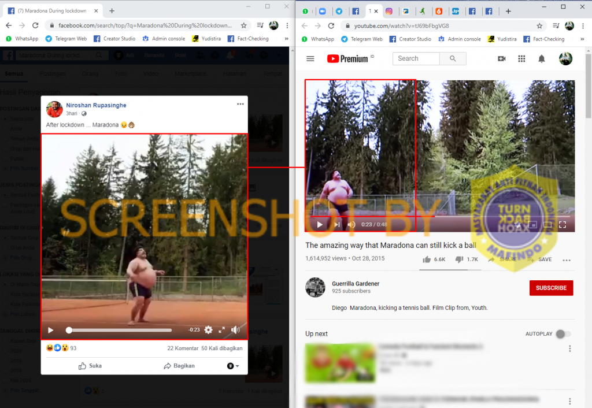Click the Facebook video progress bar
This screenshot has height=408, width=592.
point(120,330)
